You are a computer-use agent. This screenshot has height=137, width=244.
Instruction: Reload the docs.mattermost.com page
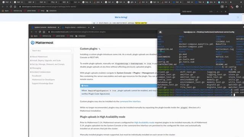[x=40, y=32]
